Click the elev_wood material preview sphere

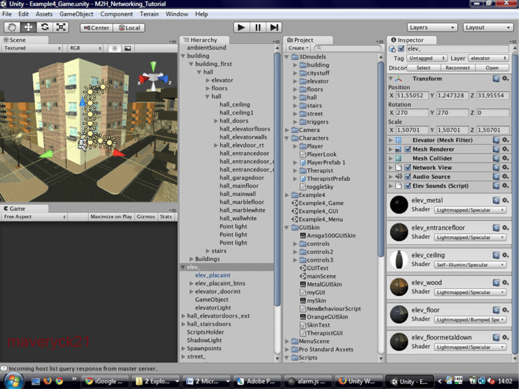pos(399,287)
